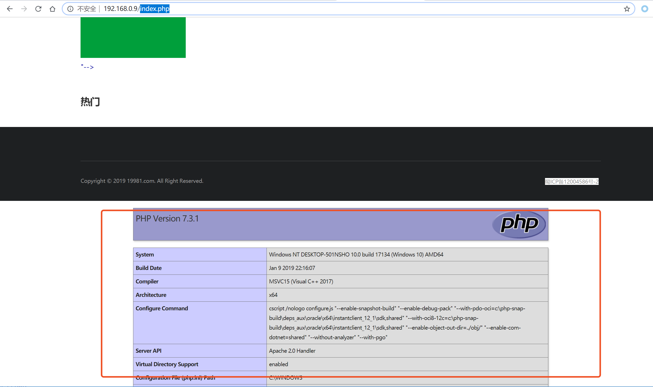Click the browser back arrow
This screenshot has height=387, width=653.
10,9
